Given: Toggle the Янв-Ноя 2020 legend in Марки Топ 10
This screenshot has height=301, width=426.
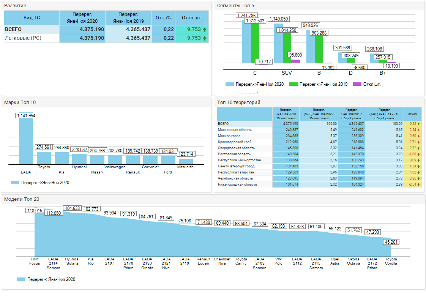Looking at the screenshot, I should (x=40, y=183).
